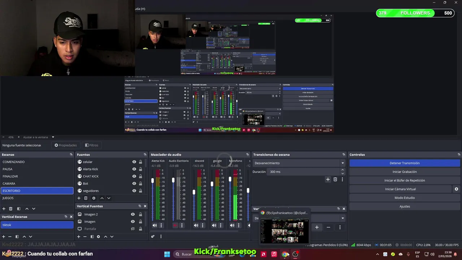Viewport: 462px width, 260px height.
Task: Undock the Controles panel
Action: click(x=459, y=155)
